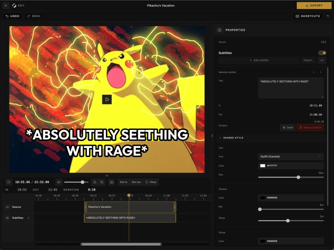This screenshot has width=334, height=250.
Task: Click the Edit logo icon
Action: pyautogui.click(x=14, y=5)
